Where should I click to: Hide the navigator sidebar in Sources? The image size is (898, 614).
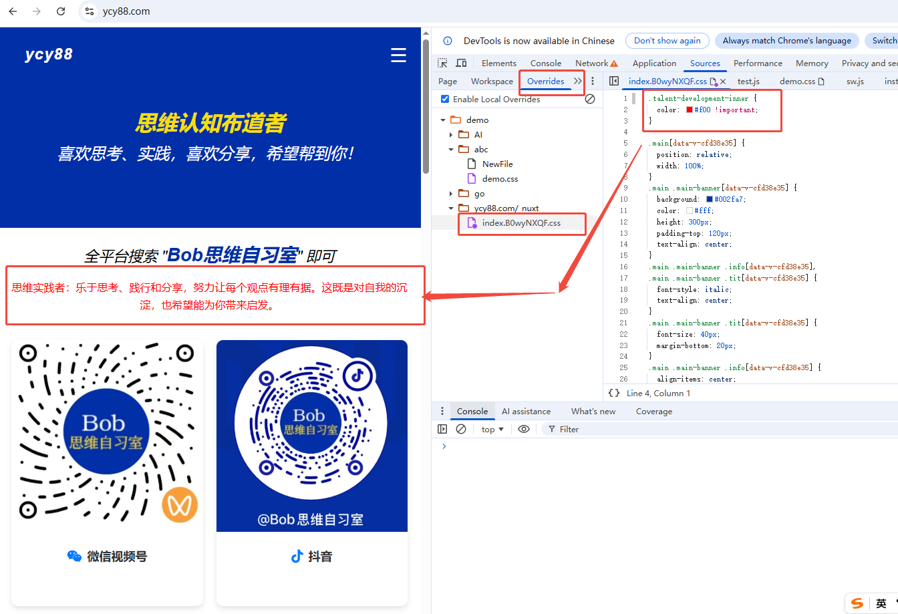pos(614,82)
